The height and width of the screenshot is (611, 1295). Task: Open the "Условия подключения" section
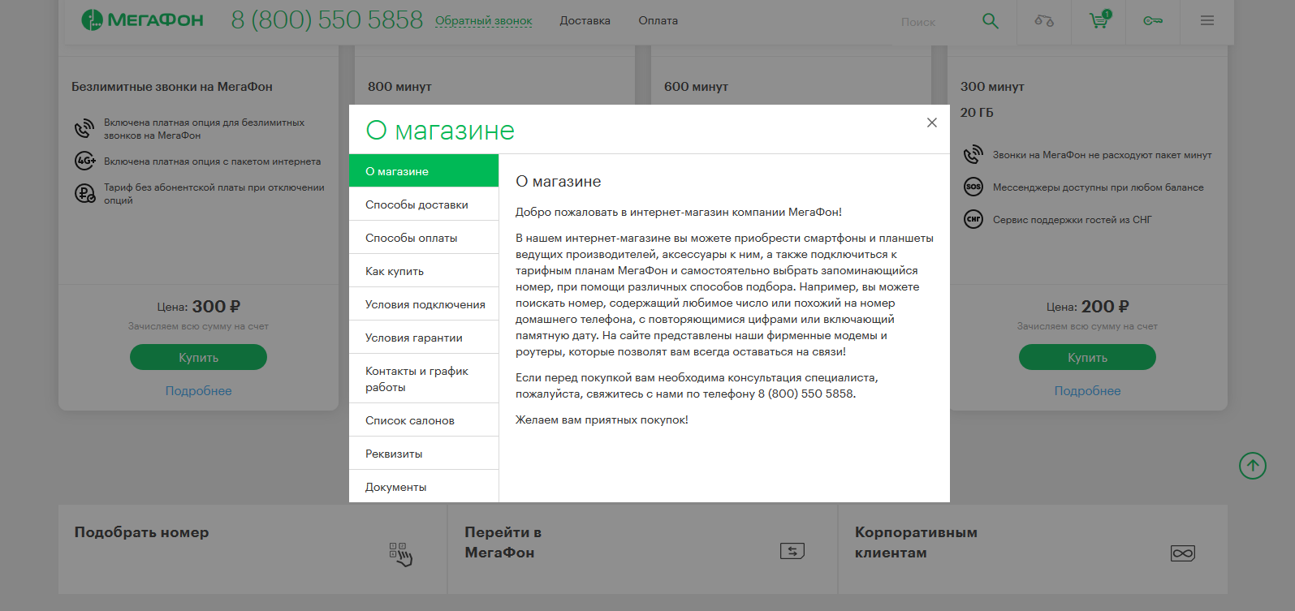424,304
